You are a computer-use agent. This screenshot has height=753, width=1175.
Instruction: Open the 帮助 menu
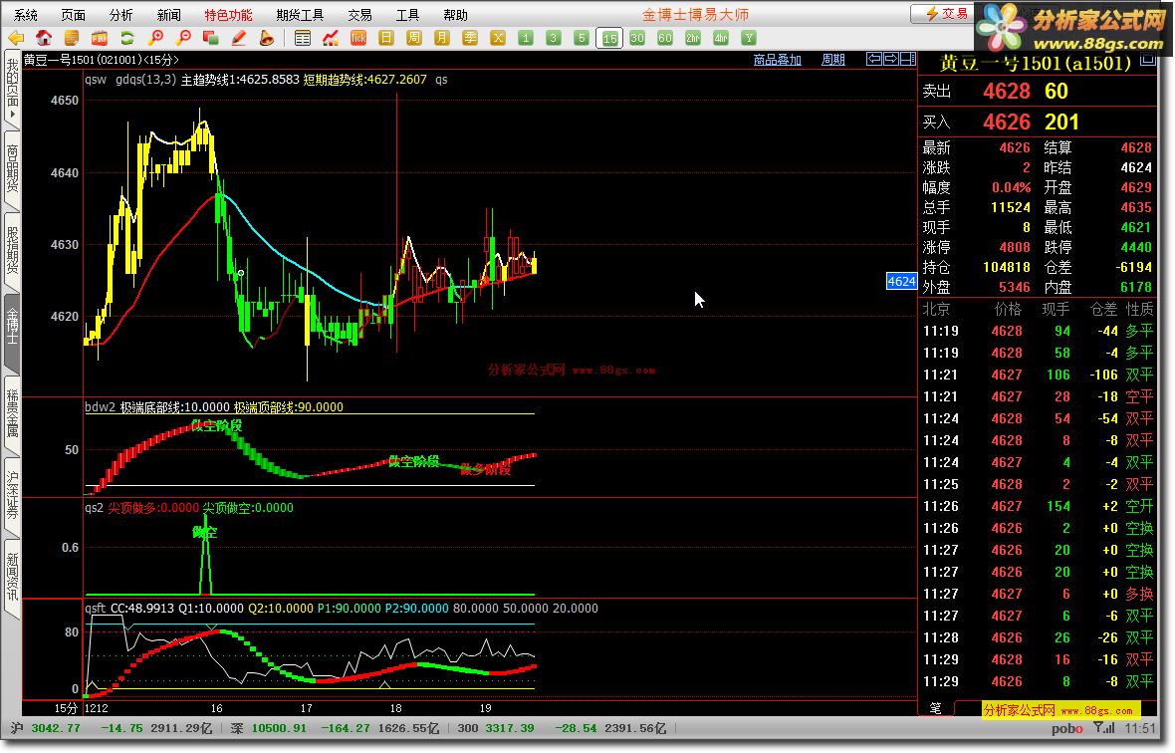(x=455, y=15)
